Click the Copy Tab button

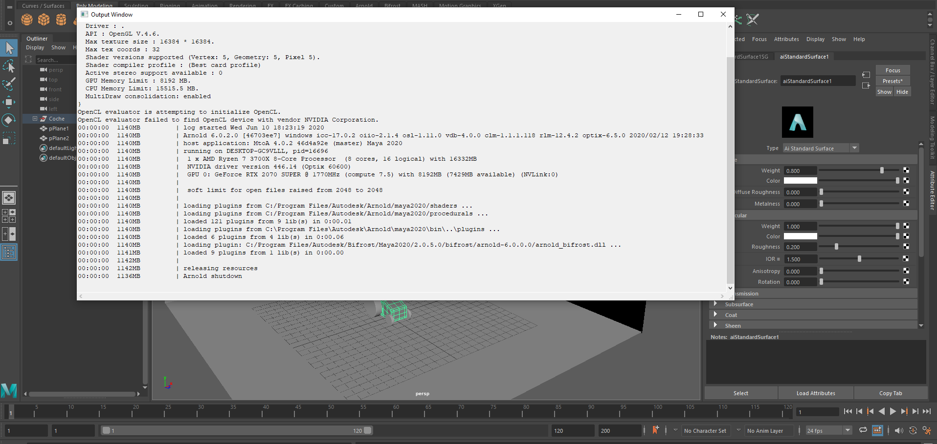(x=891, y=393)
